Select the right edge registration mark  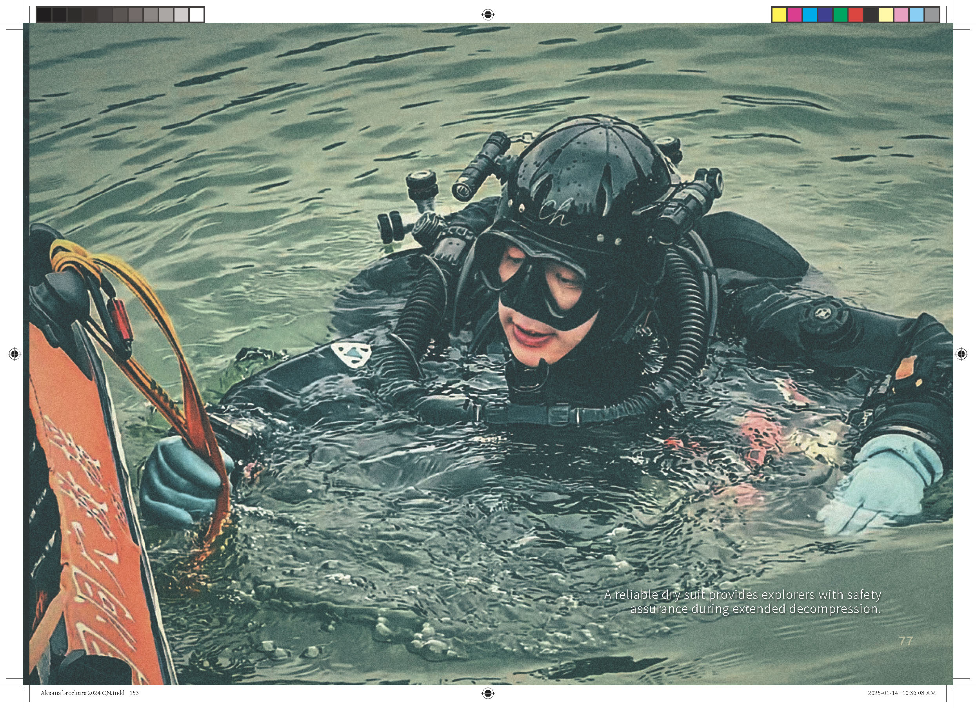tap(961, 354)
